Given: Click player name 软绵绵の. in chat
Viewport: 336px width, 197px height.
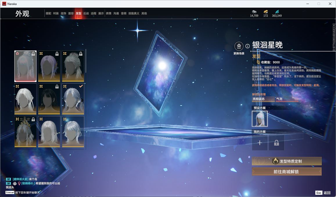Looking at the screenshot, I should click(28, 183).
